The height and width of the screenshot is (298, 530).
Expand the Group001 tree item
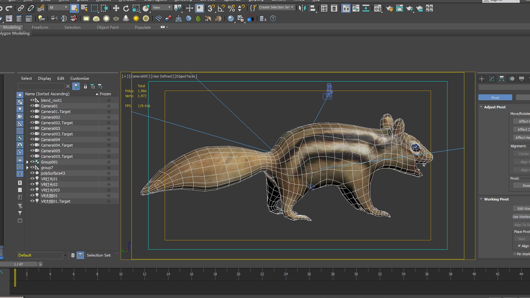[27, 162]
